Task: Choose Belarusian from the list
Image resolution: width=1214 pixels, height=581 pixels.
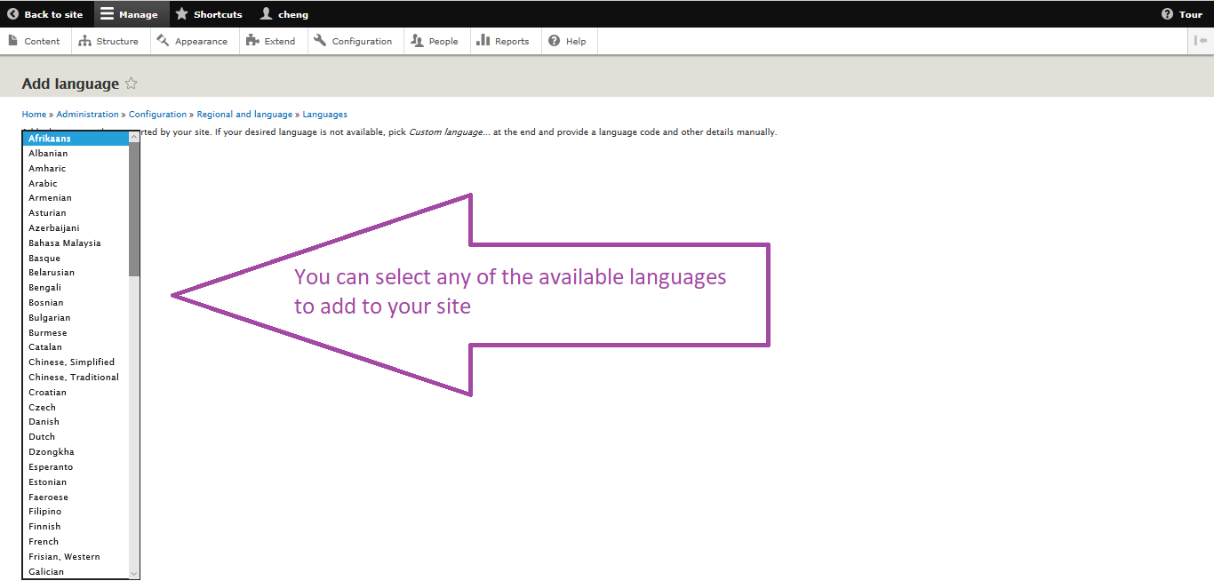Action: (x=76, y=273)
